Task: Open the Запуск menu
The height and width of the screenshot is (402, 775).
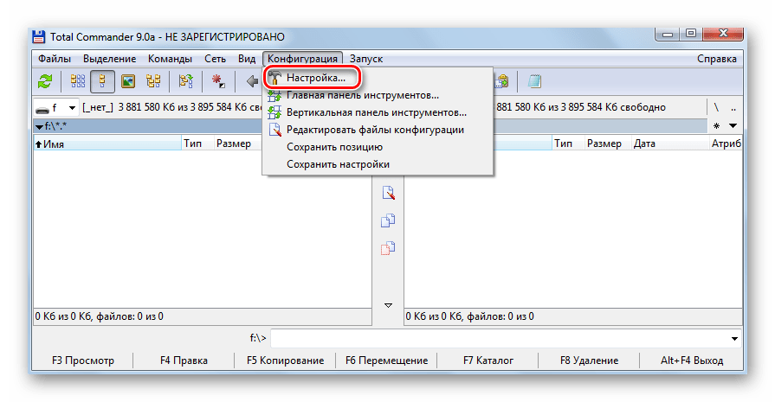Action: tap(366, 59)
